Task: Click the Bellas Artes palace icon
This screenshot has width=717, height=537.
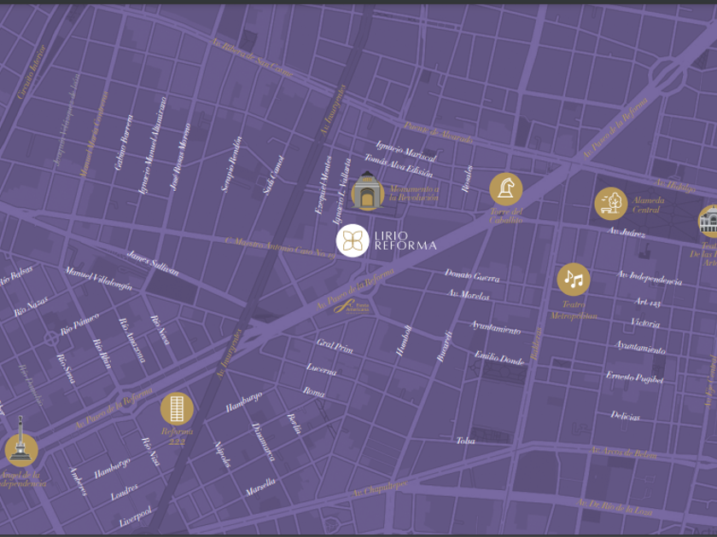Action: click(708, 222)
